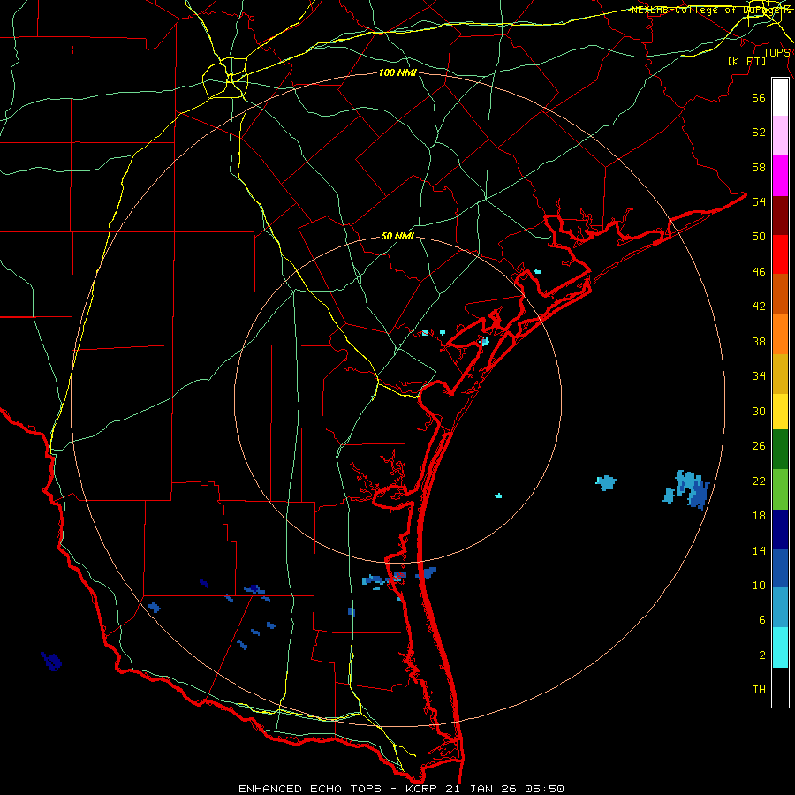Click the isolated navy echo beyond the southwest border

pyautogui.click(x=51, y=661)
